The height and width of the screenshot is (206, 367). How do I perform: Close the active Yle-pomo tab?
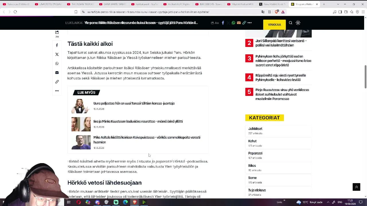[317, 4]
